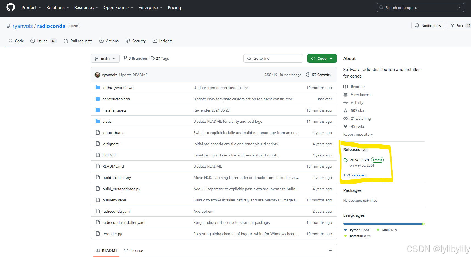This screenshot has height=257, width=471.
Task: Open the Security tab
Action: pyautogui.click(x=136, y=41)
